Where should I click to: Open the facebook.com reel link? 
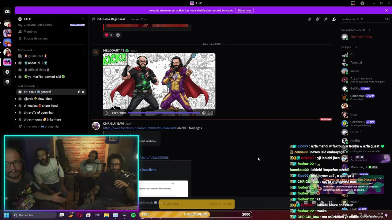tap(139, 128)
